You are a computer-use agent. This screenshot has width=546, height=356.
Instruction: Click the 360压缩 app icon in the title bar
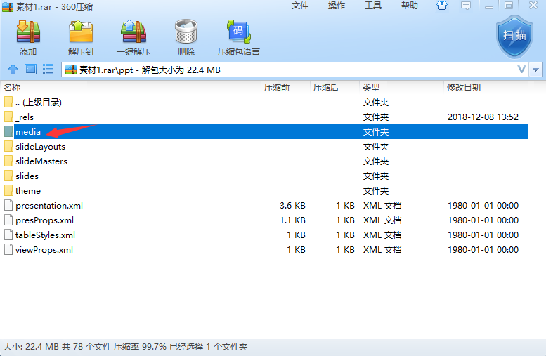(x=8, y=6)
